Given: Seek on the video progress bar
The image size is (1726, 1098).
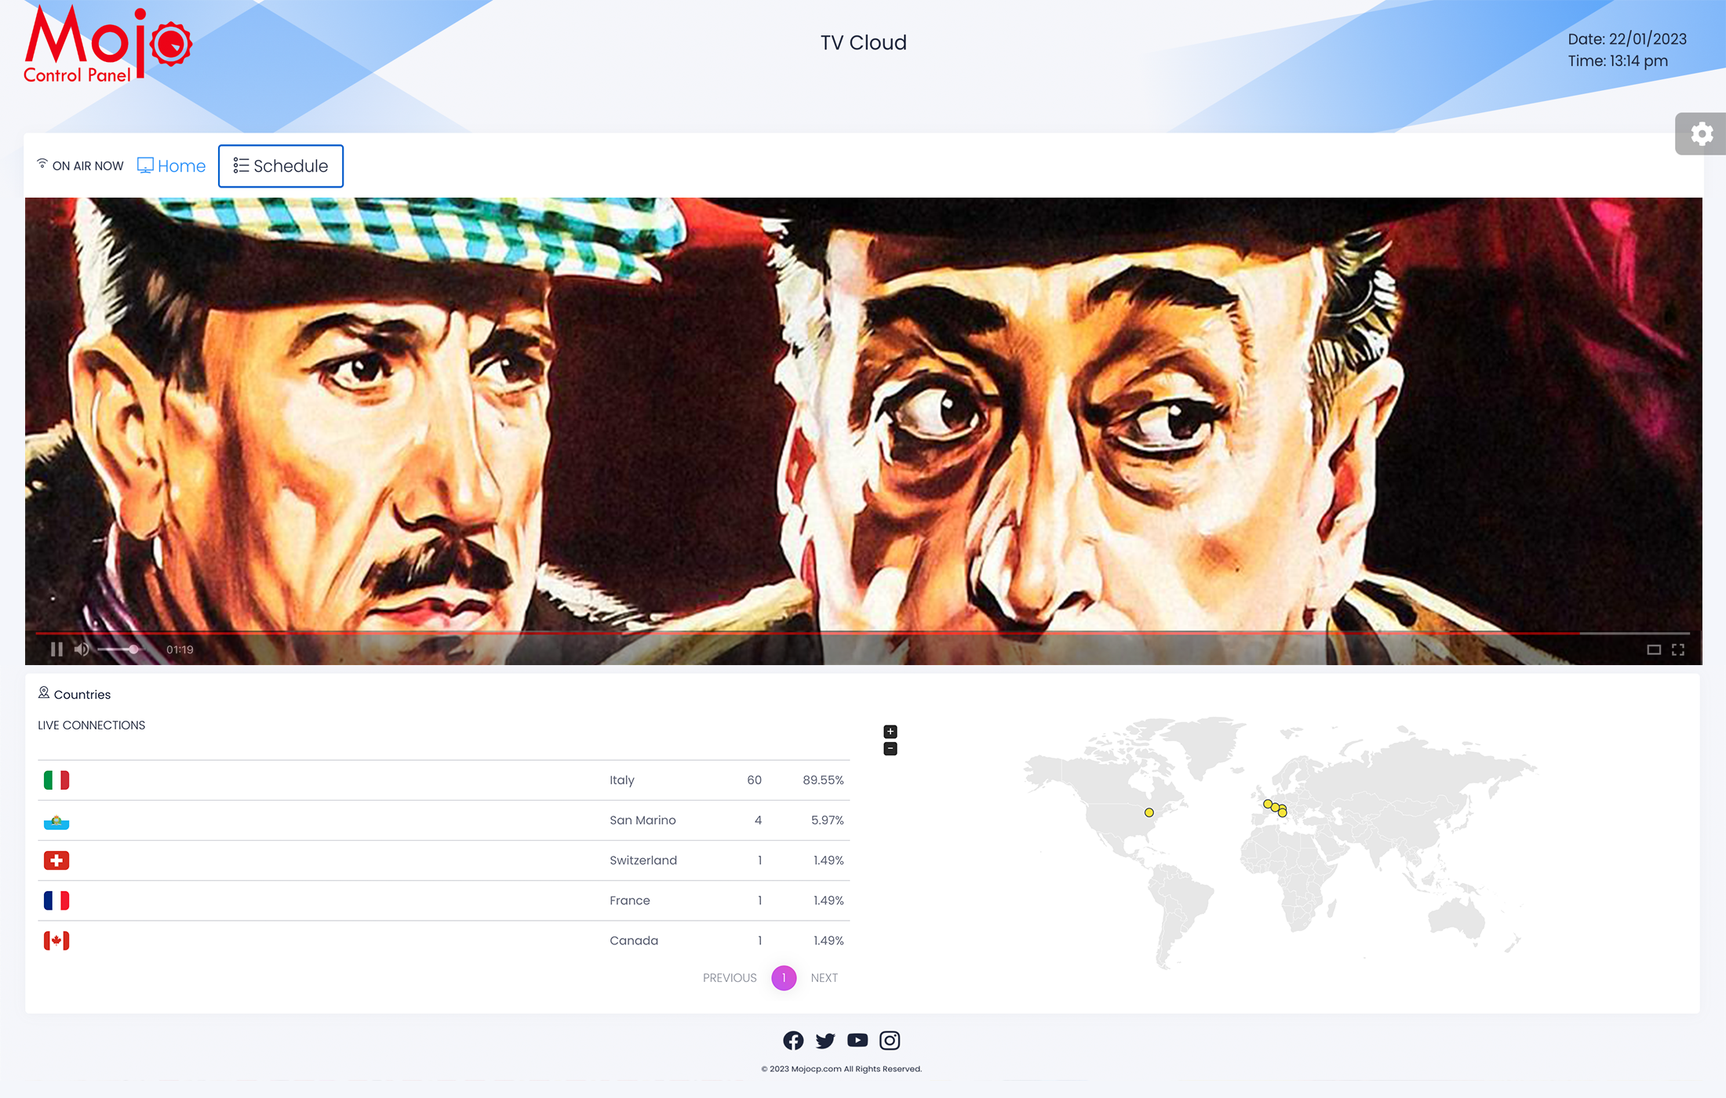Looking at the screenshot, I should coord(863,632).
